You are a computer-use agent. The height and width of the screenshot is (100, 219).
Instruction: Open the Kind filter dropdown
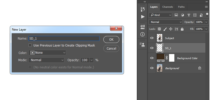coord(160,15)
